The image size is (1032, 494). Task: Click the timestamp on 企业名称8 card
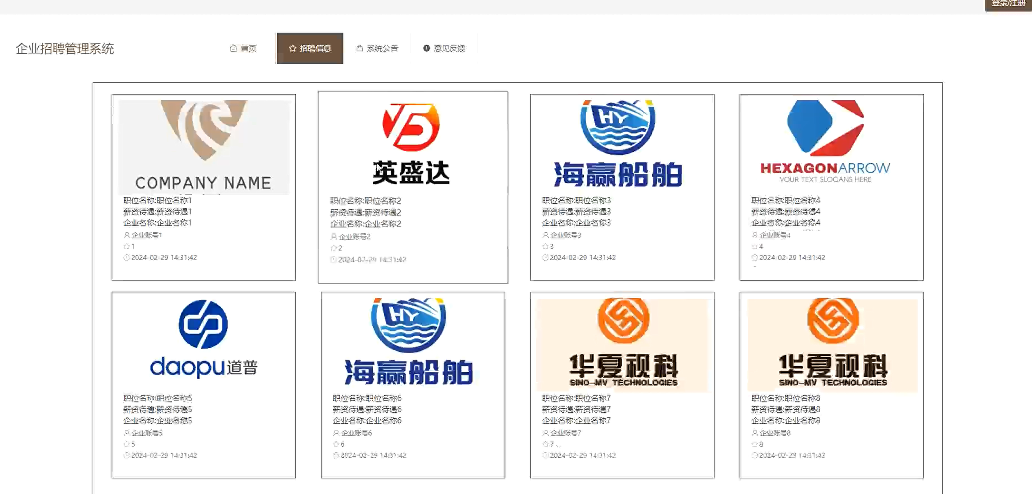pyautogui.click(x=792, y=456)
